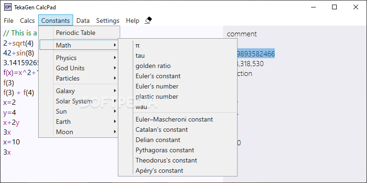This screenshot has height=183, width=367.
Task: Insert the π constant
Action: click(x=177, y=45)
